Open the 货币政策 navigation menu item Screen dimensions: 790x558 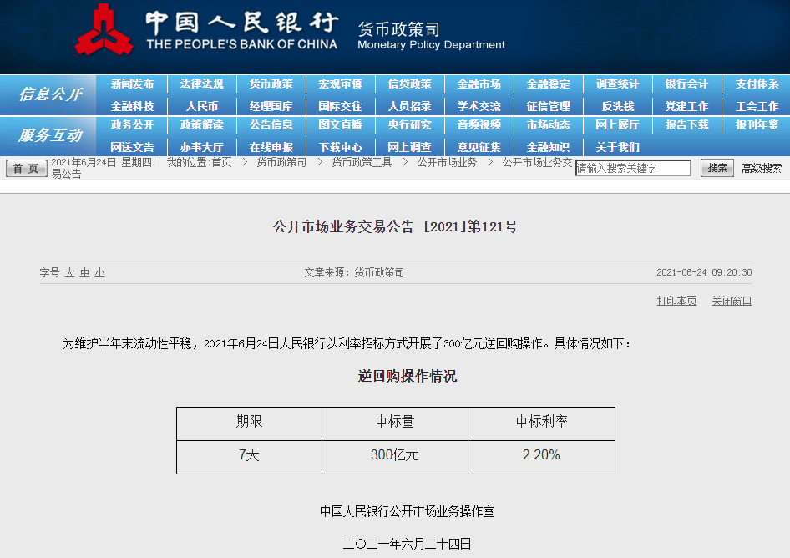click(271, 84)
